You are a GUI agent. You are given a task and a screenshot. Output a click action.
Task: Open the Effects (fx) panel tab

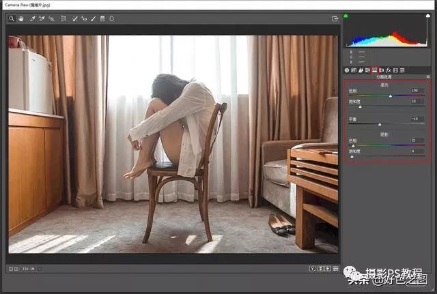pyautogui.click(x=388, y=70)
